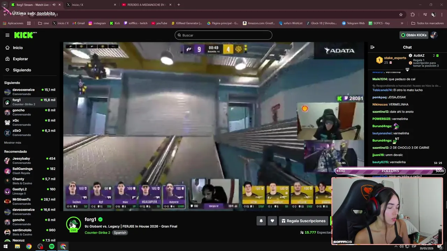Viewport: 447px width, 251px height.
Task: Expand the gifters leaderboard arrow
Action: tap(407, 70)
